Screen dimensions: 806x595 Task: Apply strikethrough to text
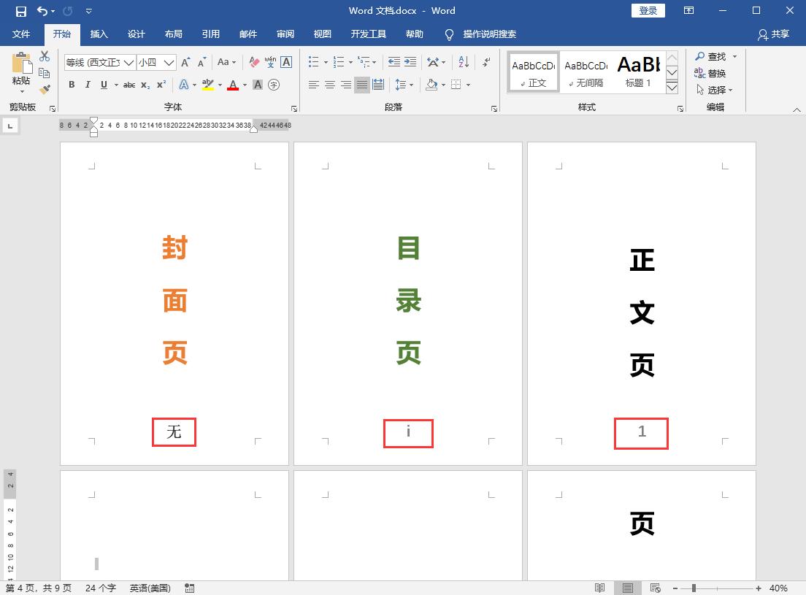click(x=128, y=84)
